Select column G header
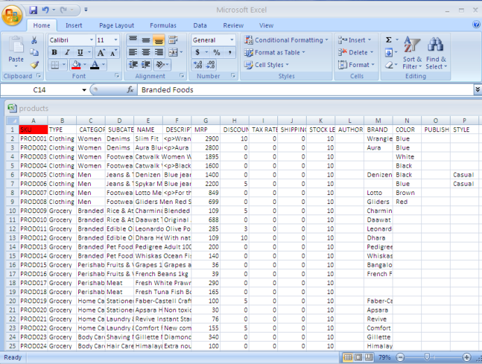The width and height of the screenshot is (482, 364). 205,120
